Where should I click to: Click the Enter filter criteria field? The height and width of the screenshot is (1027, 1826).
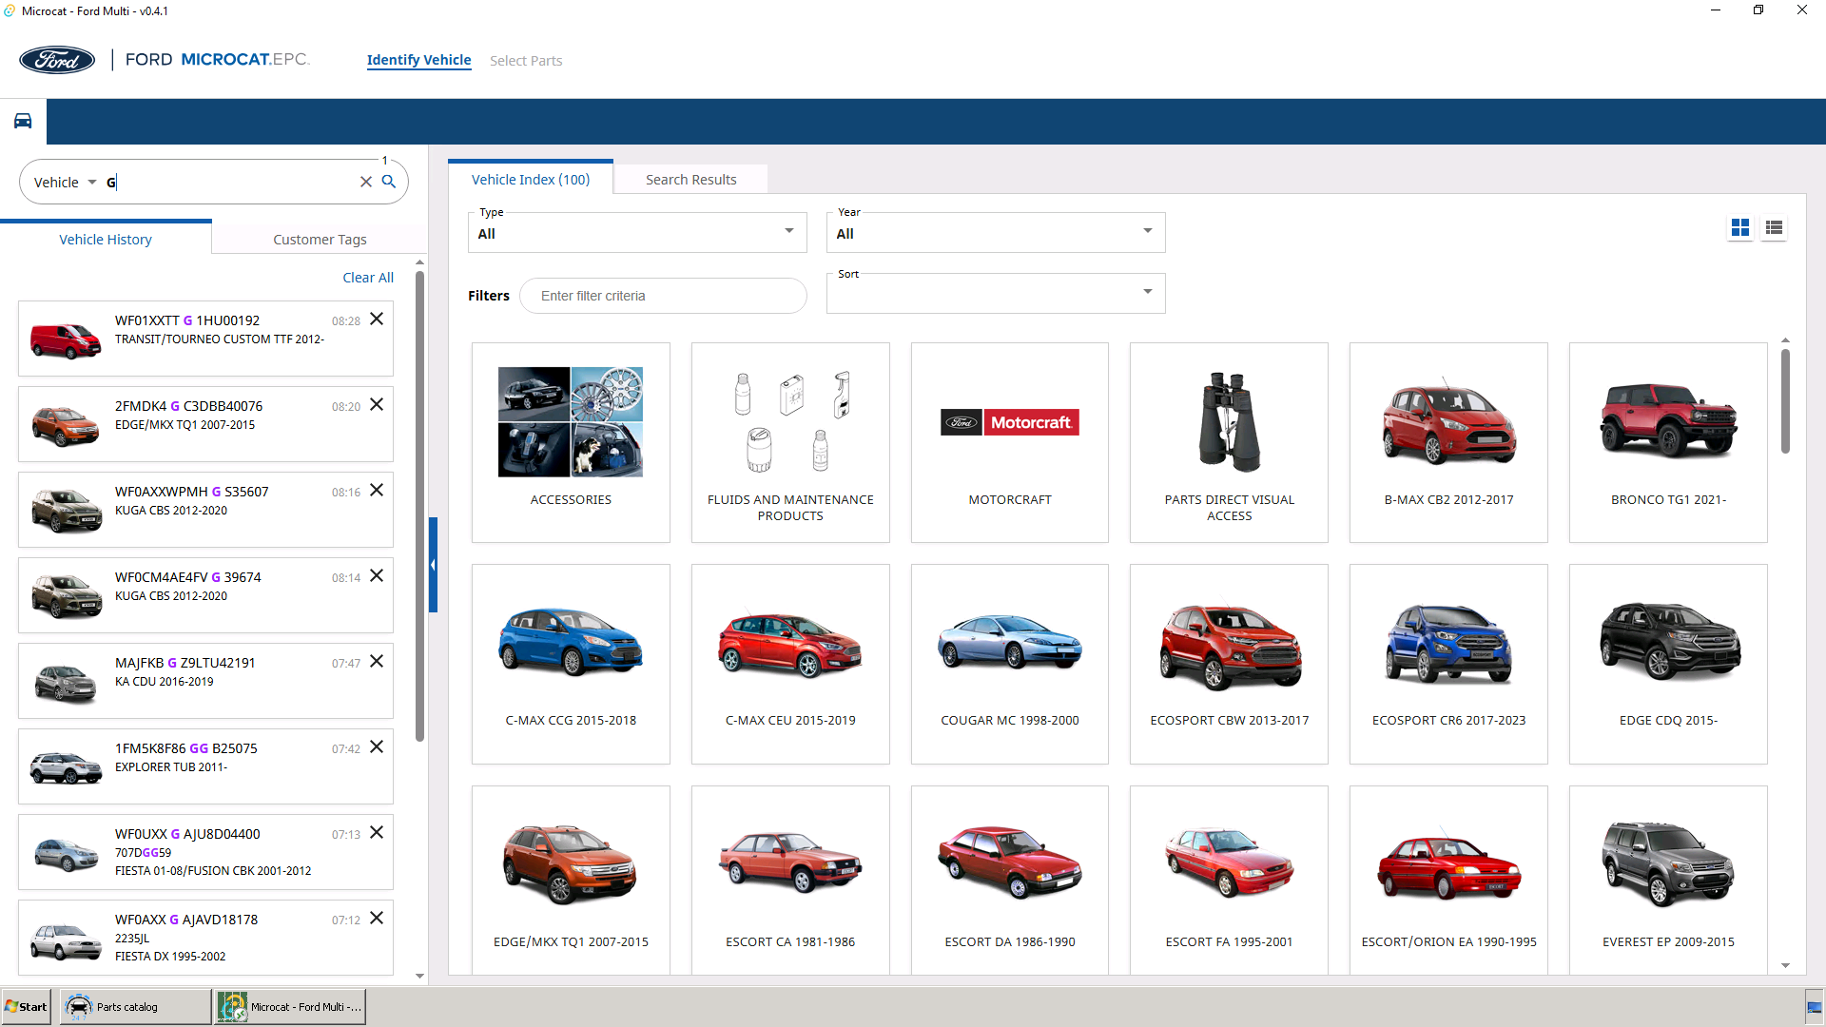pos(663,296)
